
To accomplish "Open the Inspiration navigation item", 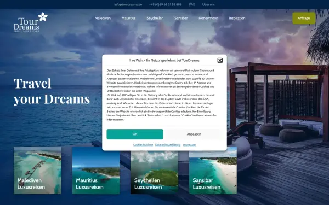I will tap(237, 18).
